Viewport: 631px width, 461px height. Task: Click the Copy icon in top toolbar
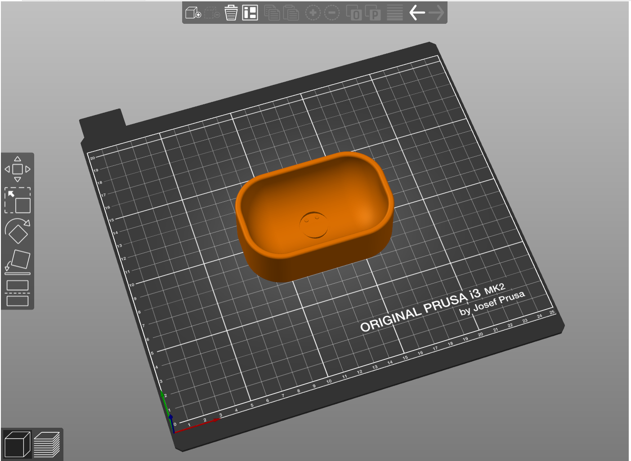coord(272,13)
